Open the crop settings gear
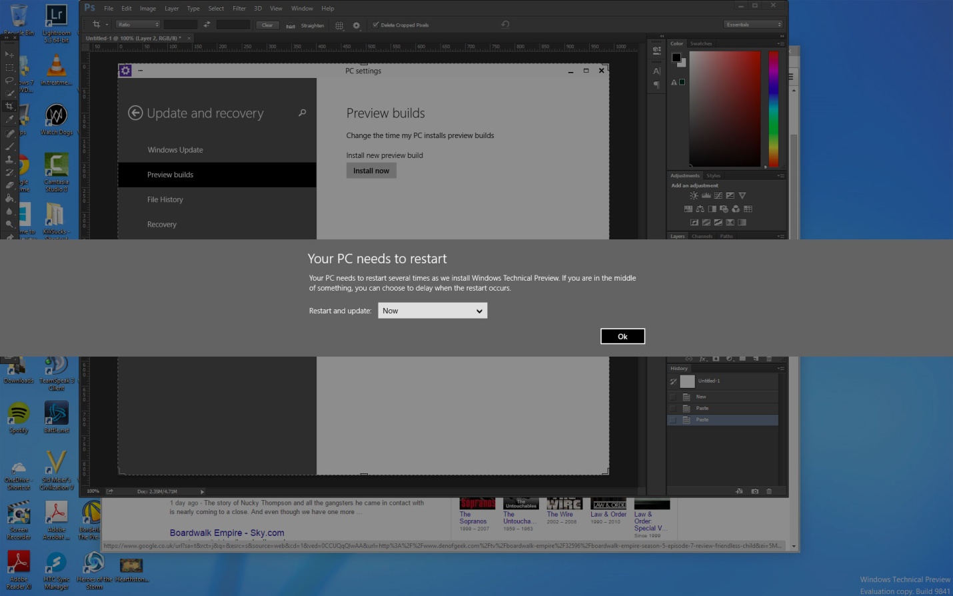Viewport: 953px width, 596px height. [357, 25]
